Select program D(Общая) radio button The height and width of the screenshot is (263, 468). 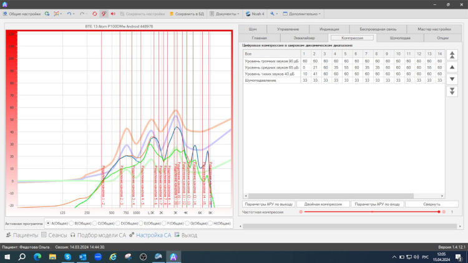117,223
